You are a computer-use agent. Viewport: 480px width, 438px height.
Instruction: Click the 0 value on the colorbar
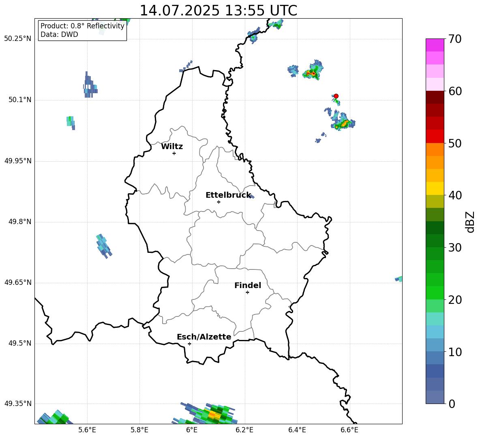(452, 404)
